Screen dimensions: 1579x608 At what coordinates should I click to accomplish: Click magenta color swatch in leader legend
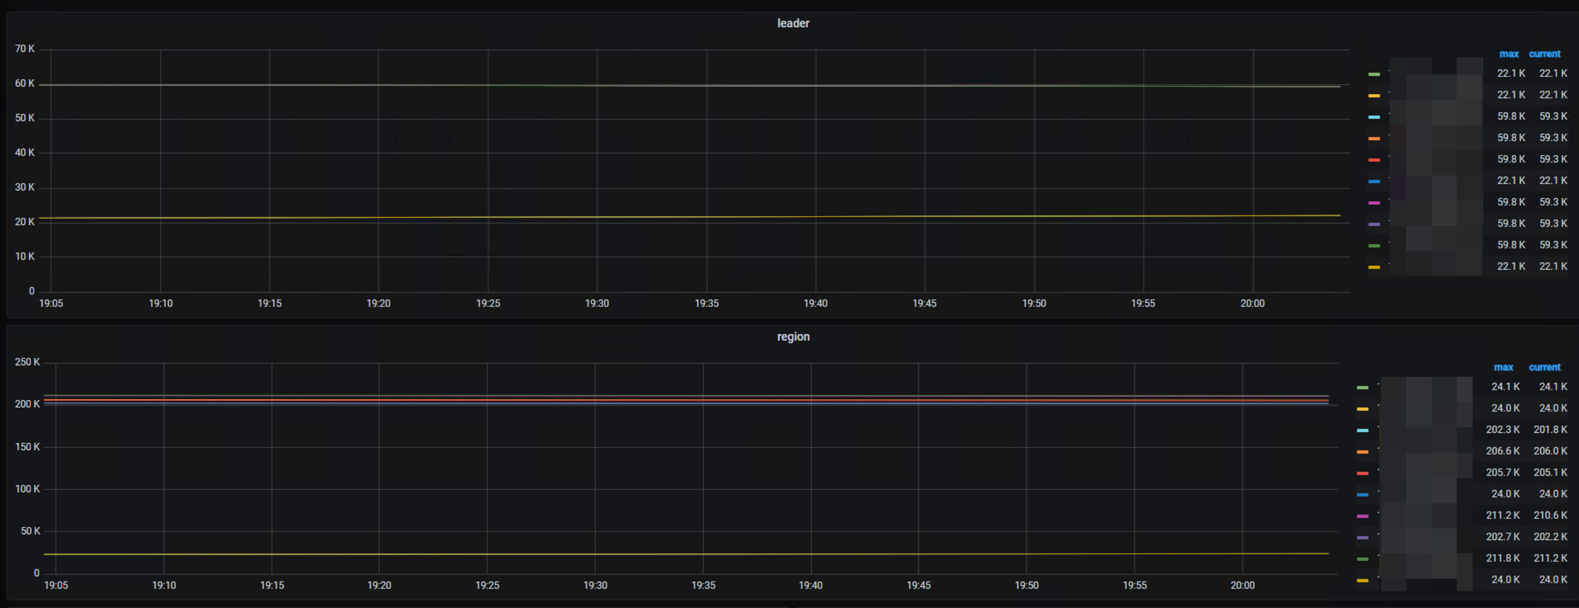[x=1374, y=202]
